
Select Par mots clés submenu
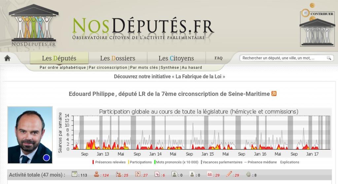144,68
